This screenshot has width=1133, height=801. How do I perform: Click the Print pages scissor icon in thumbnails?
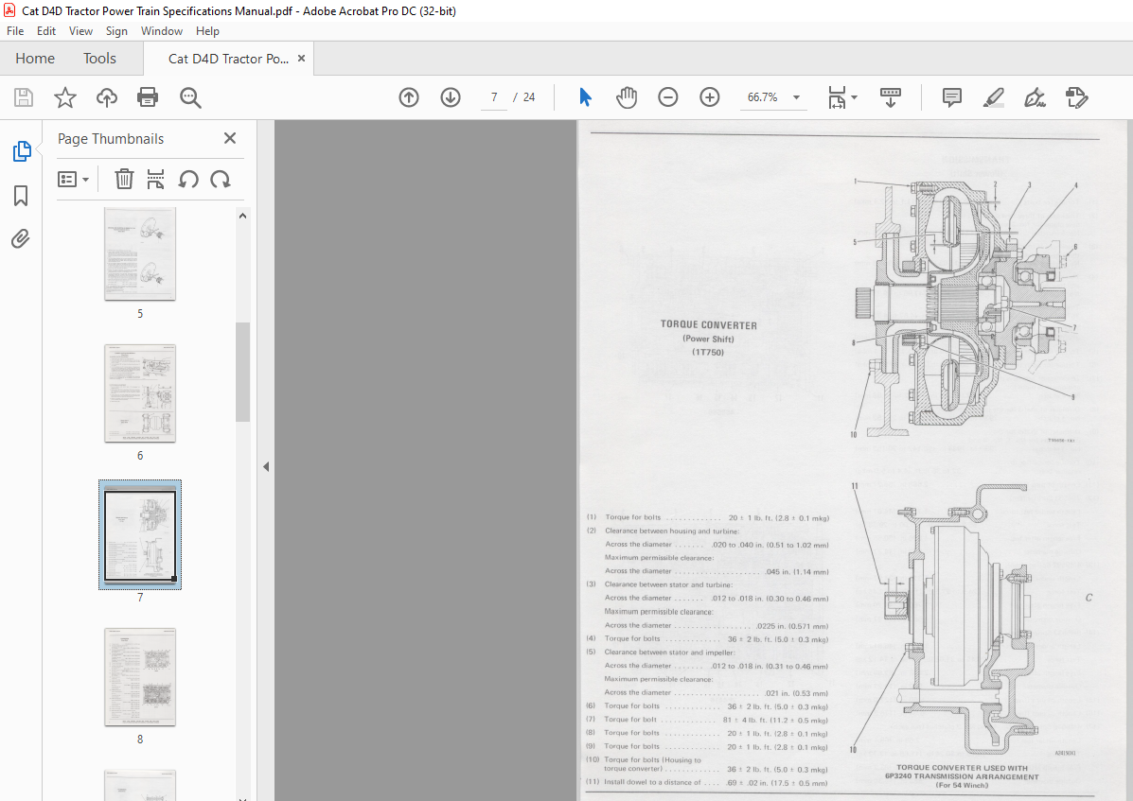click(155, 179)
